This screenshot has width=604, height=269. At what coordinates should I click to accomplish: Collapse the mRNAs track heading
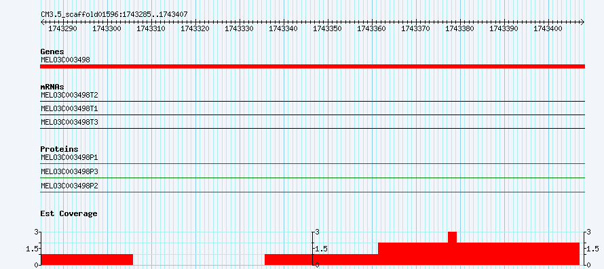(x=52, y=87)
